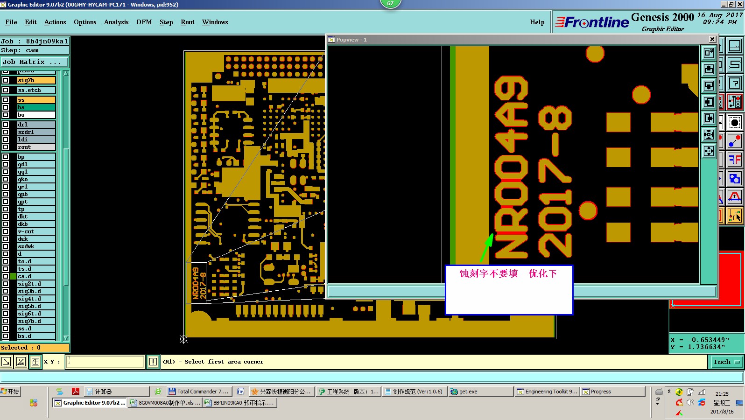Click the Popview zoom in arrows icon

pyautogui.click(x=709, y=135)
